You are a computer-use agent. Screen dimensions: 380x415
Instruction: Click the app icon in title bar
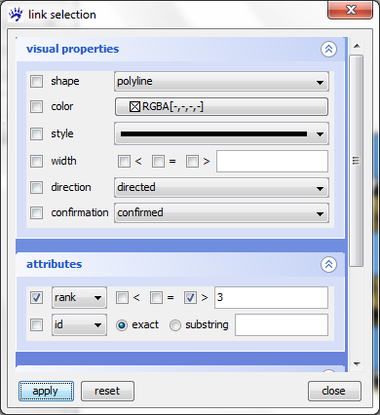click(16, 15)
